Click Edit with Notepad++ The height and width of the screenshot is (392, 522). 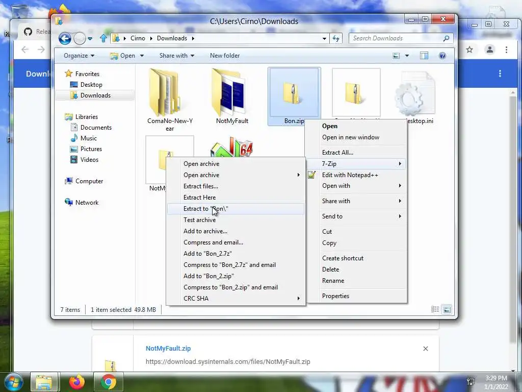point(356,175)
